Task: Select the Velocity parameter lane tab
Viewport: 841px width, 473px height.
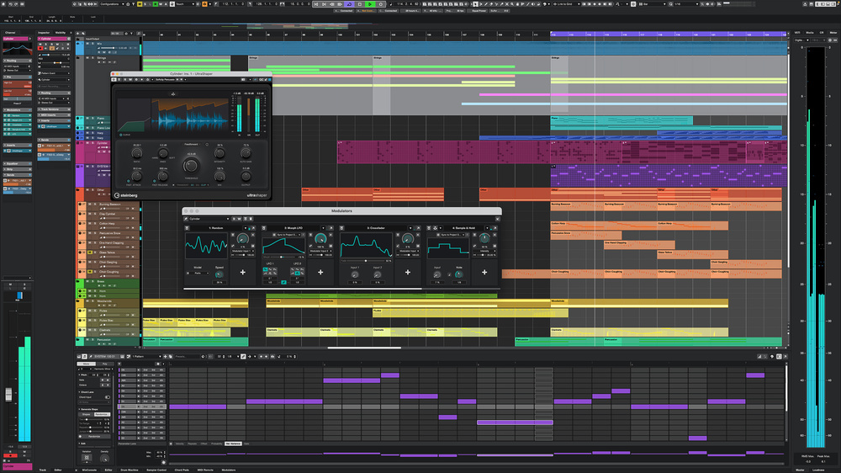Action: pyautogui.click(x=179, y=443)
